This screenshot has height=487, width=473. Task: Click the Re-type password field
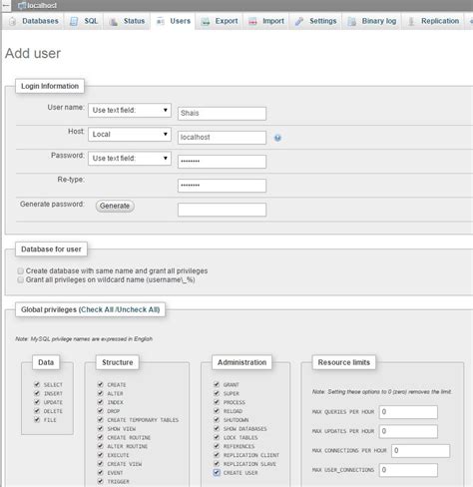tap(222, 186)
